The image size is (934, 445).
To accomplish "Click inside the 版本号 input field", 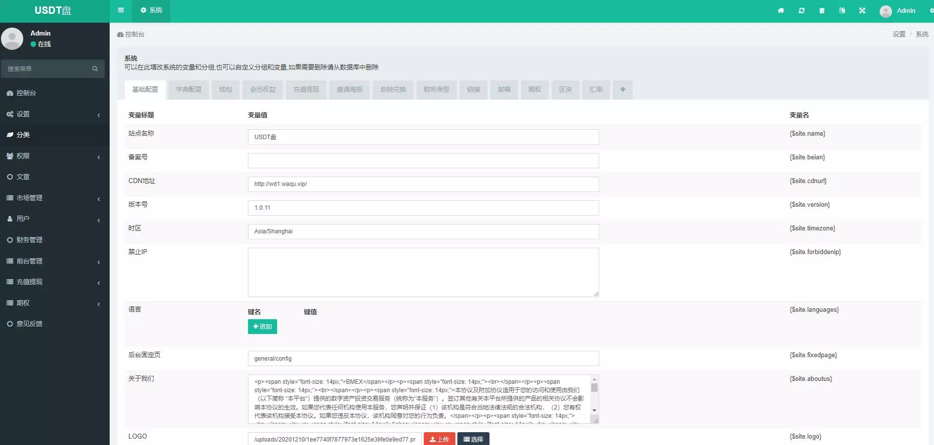I will (423, 208).
